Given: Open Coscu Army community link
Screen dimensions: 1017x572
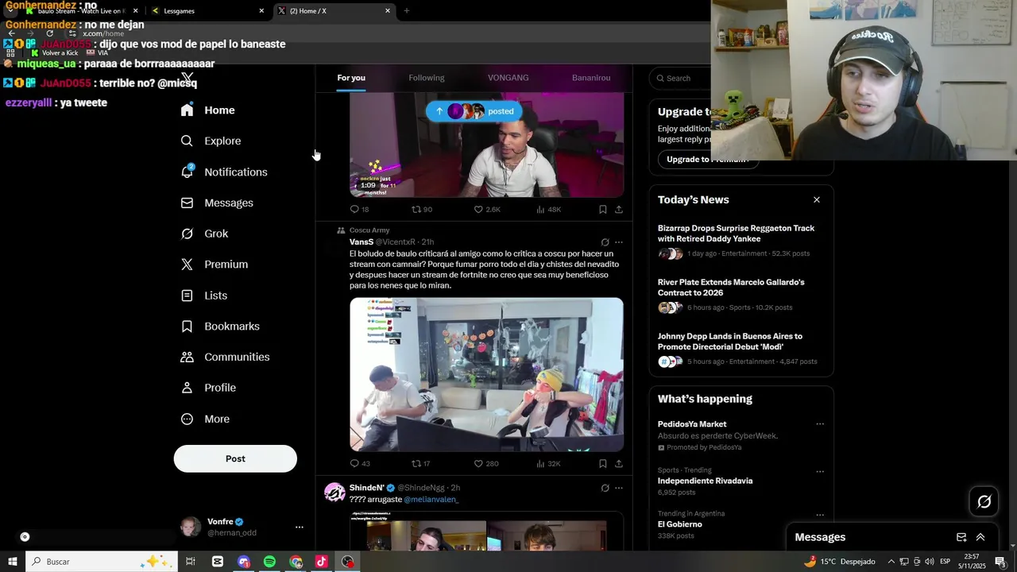Looking at the screenshot, I should click(x=369, y=230).
